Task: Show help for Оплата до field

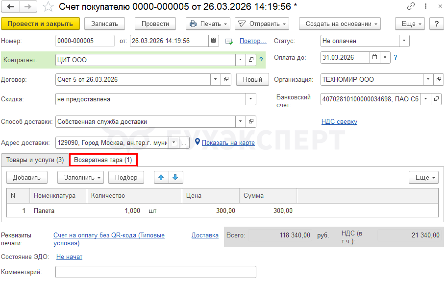Action: click(x=395, y=57)
